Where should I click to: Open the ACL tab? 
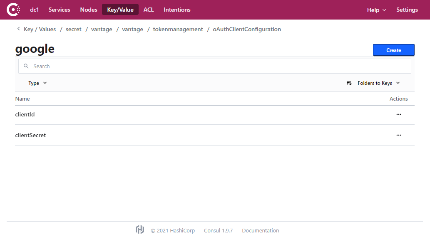149,10
